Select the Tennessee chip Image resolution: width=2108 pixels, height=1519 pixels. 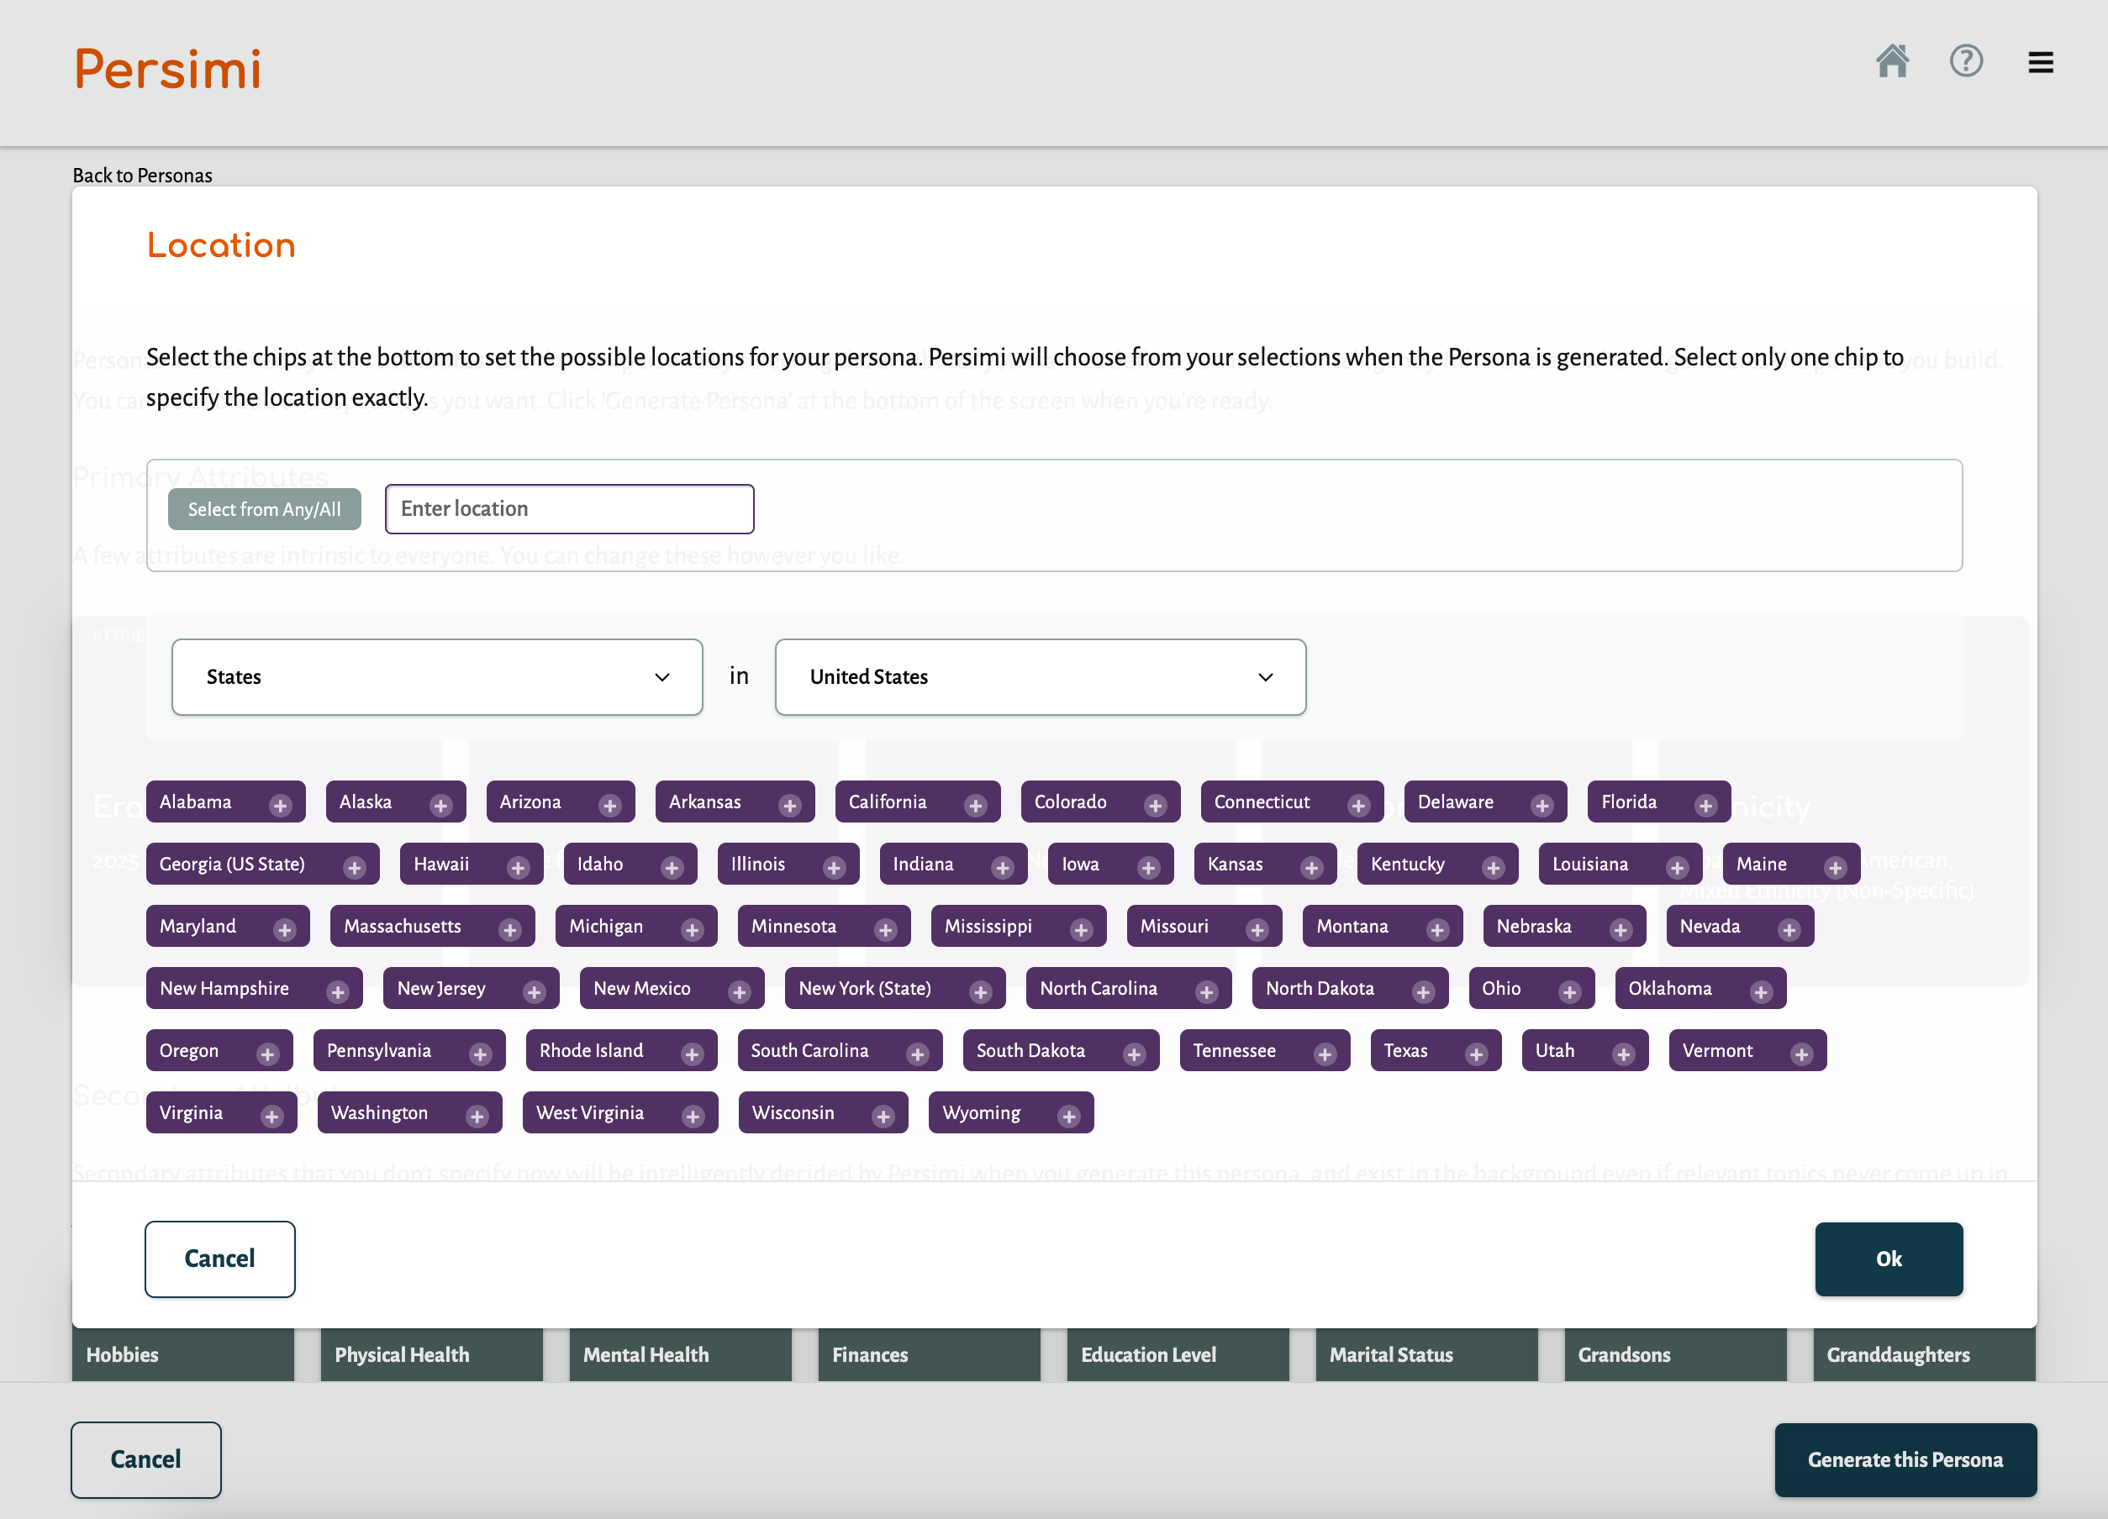tap(1264, 1051)
